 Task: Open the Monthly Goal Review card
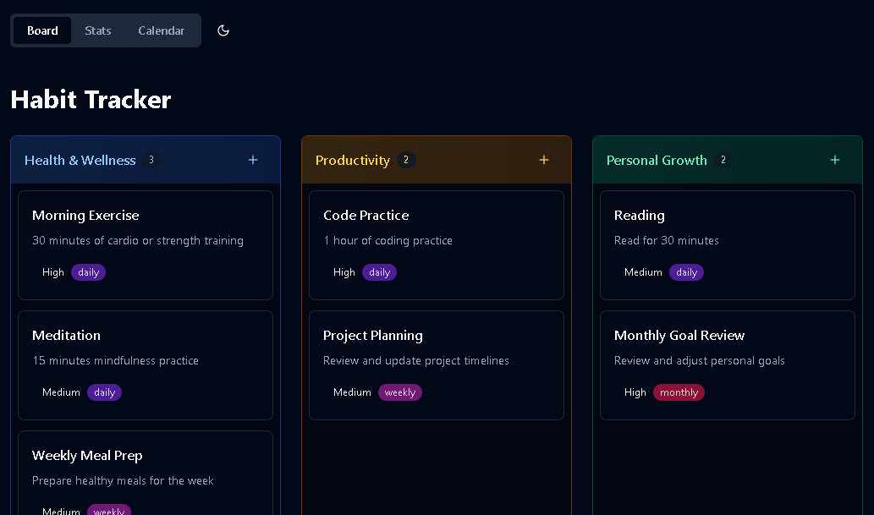728,365
